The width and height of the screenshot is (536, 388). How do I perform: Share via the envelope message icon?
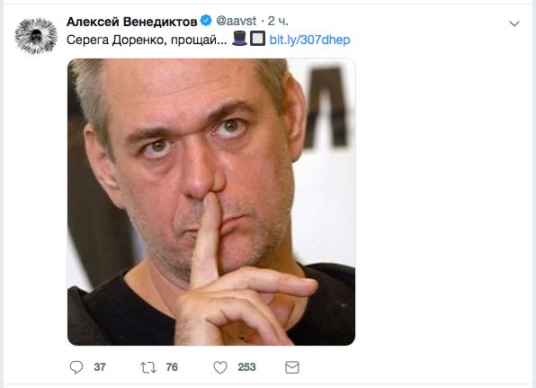(x=292, y=367)
